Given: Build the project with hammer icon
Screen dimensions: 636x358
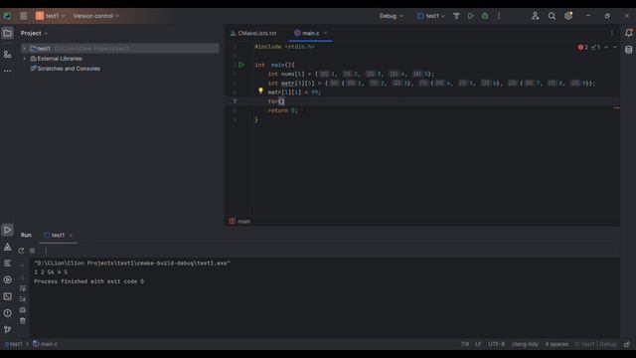Looking at the screenshot, I should click(x=456, y=16).
